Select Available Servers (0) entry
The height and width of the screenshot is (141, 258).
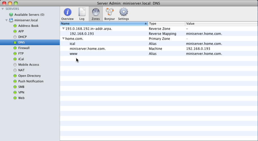pos(29,15)
